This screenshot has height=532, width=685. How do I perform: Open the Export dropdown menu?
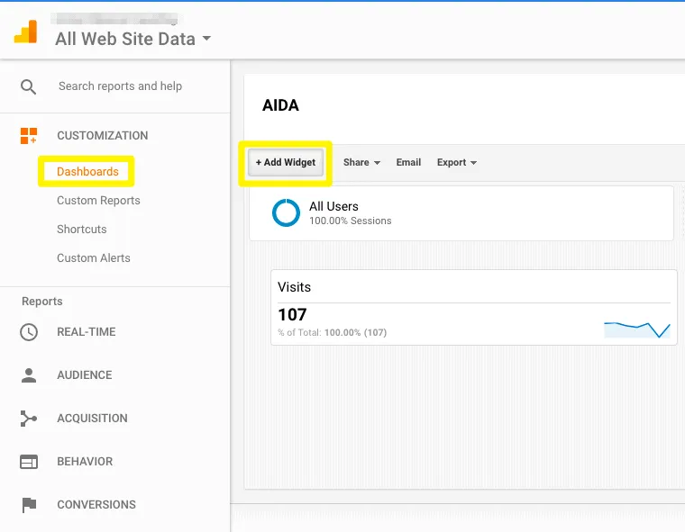click(456, 163)
